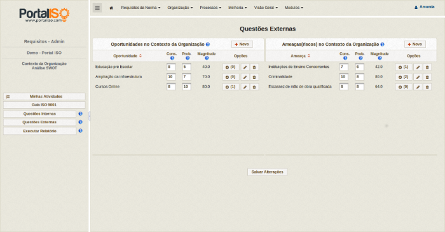Go to the home icon in navbar

pyautogui.click(x=111, y=8)
